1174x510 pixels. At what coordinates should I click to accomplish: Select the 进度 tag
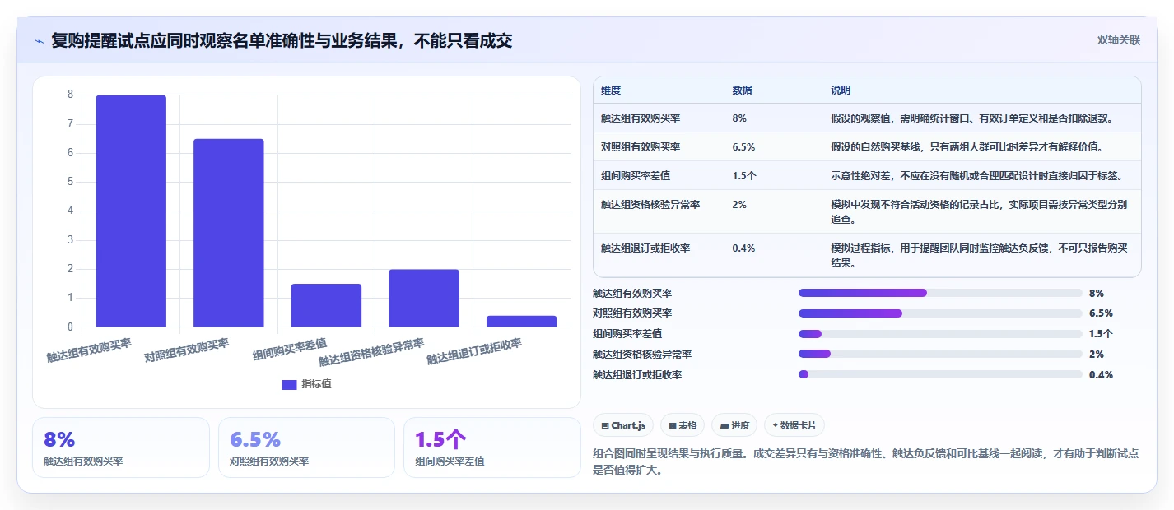pos(734,425)
